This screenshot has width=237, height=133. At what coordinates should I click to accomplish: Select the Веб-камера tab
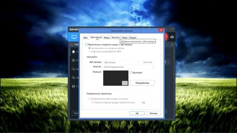tap(96, 37)
